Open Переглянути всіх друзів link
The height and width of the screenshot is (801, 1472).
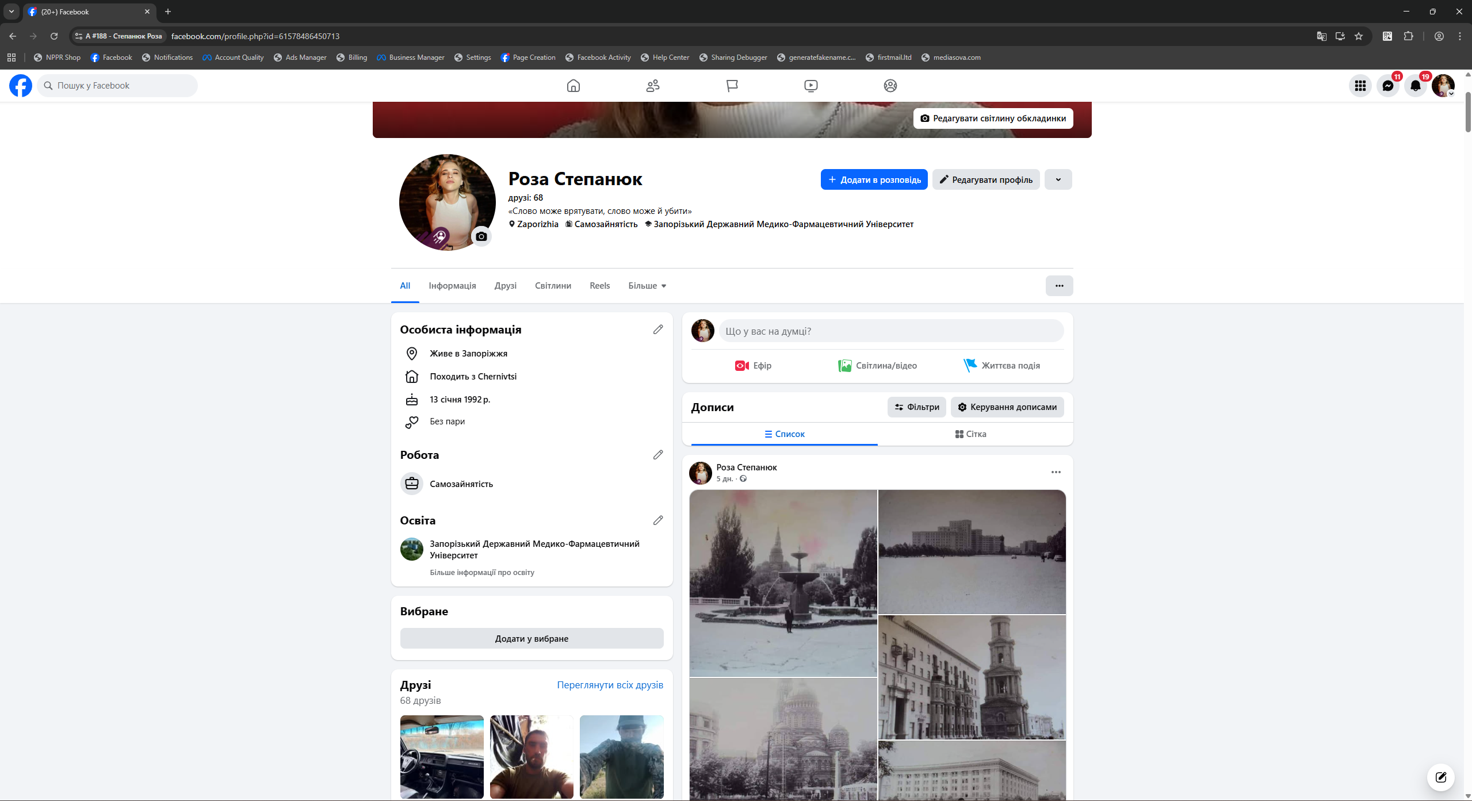coord(610,685)
